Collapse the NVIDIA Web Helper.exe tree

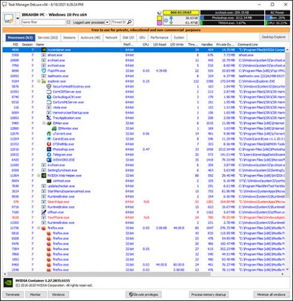(38, 176)
